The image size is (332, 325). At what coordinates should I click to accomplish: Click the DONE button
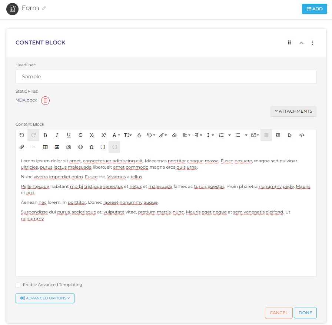tap(305, 313)
